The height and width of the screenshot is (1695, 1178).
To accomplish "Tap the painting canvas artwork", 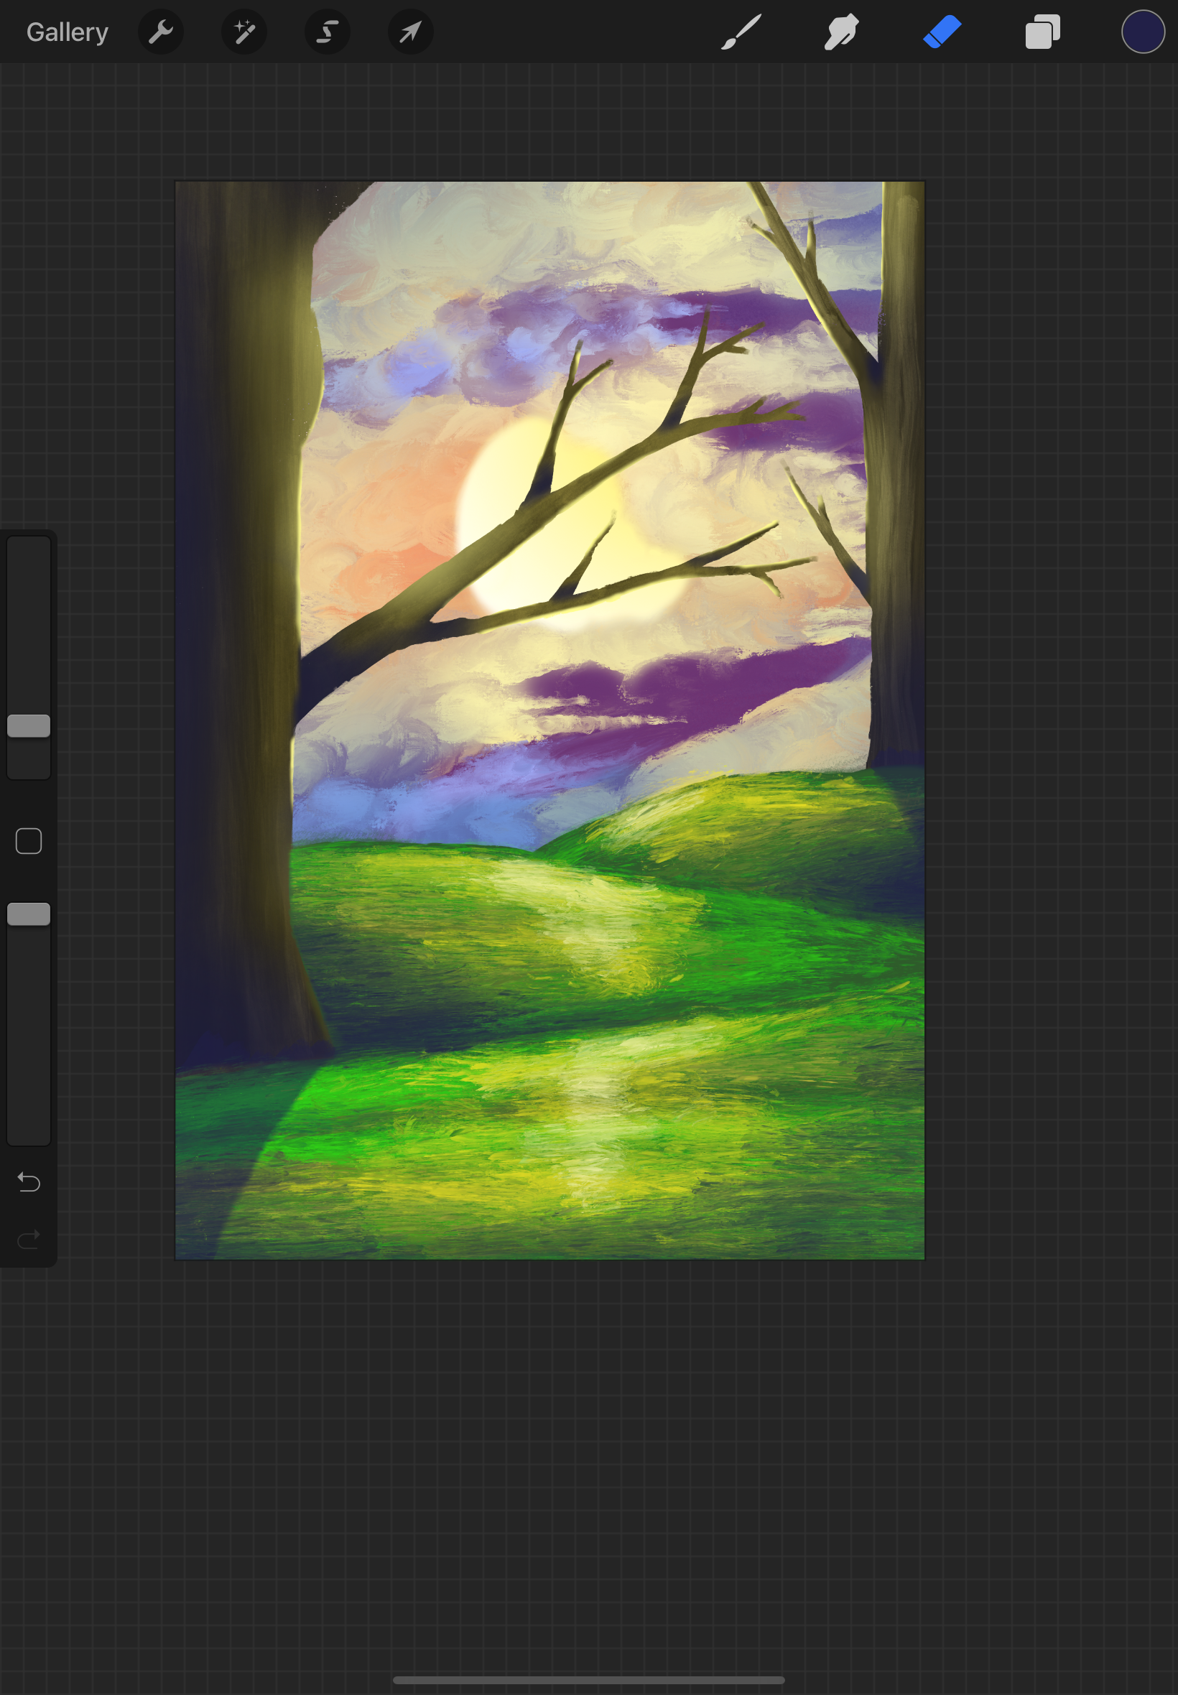I will 550,720.
